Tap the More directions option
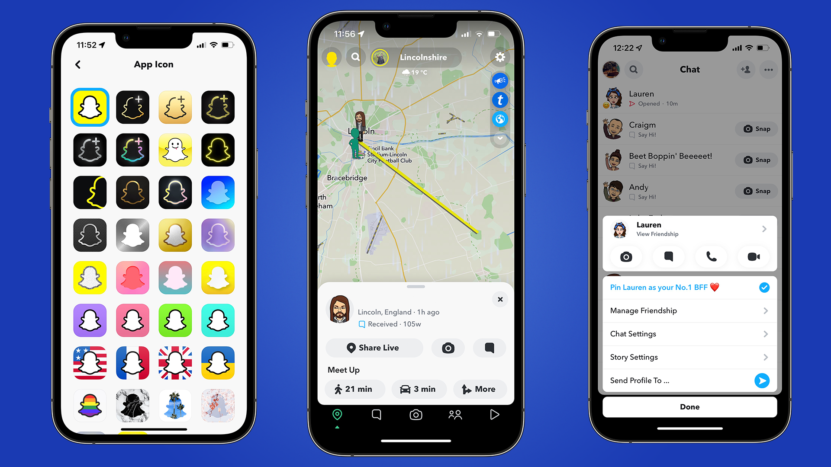The width and height of the screenshot is (831, 467). [480, 389]
